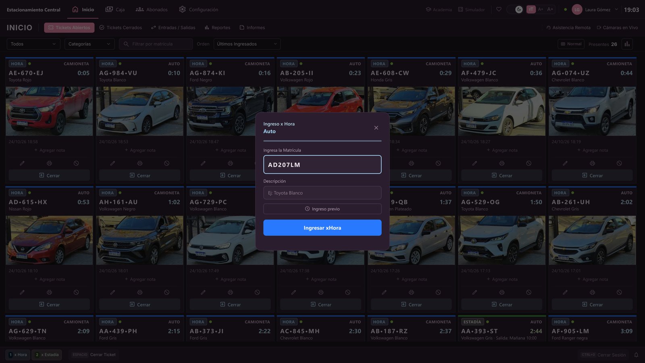Click the cancel circle icon on AG•984•VU

[166, 163]
